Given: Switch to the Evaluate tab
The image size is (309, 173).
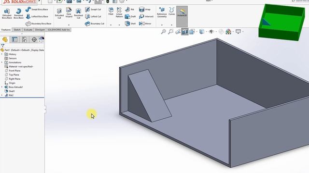Looking at the screenshot, I should coord(28,30).
